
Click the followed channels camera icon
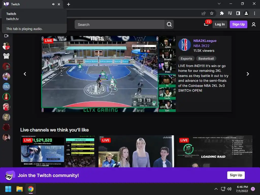click(6, 36)
